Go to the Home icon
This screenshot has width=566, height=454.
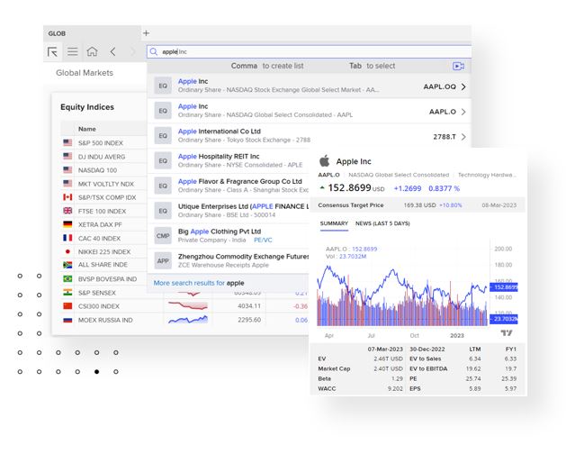pyautogui.click(x=92, y=52)
